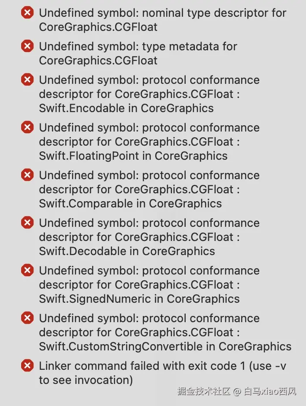The image size is (306, 406).
Task: Click the error icon for Swift.SignedNumeric conformance
Action: (x=27, y=271)
